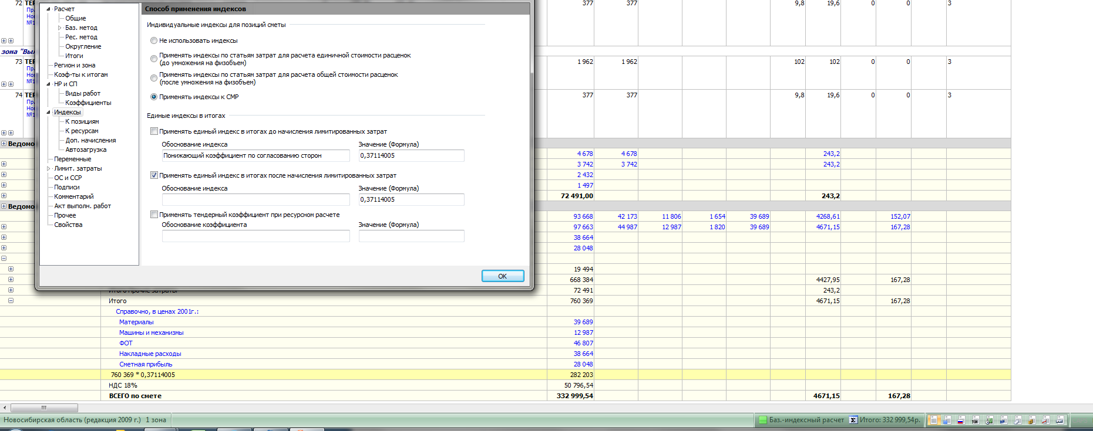Enable single index before limited costs checkbox
The image size is (1093, 431).
tap(154, 131)
